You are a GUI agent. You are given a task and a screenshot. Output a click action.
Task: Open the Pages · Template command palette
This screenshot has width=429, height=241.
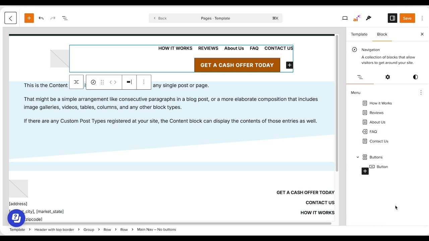coord(216,18)
